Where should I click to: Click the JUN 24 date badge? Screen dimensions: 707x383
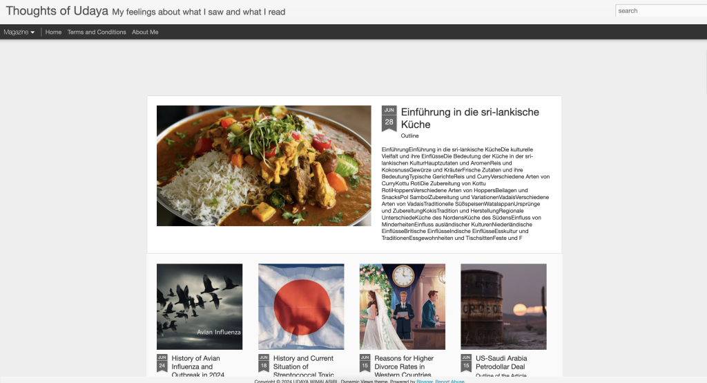tap(162, 363)
